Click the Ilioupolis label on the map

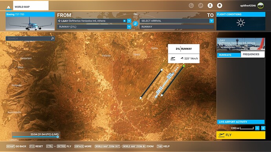(16, 85)
